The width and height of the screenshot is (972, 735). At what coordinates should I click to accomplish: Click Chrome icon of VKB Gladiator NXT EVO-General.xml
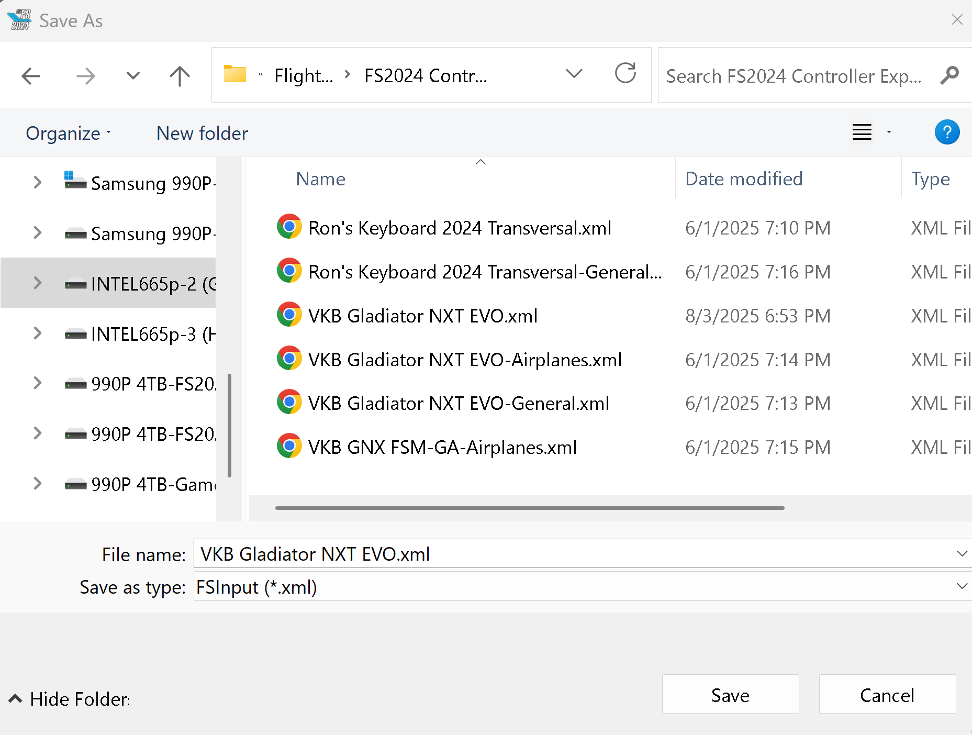click(x=289, y=402)
